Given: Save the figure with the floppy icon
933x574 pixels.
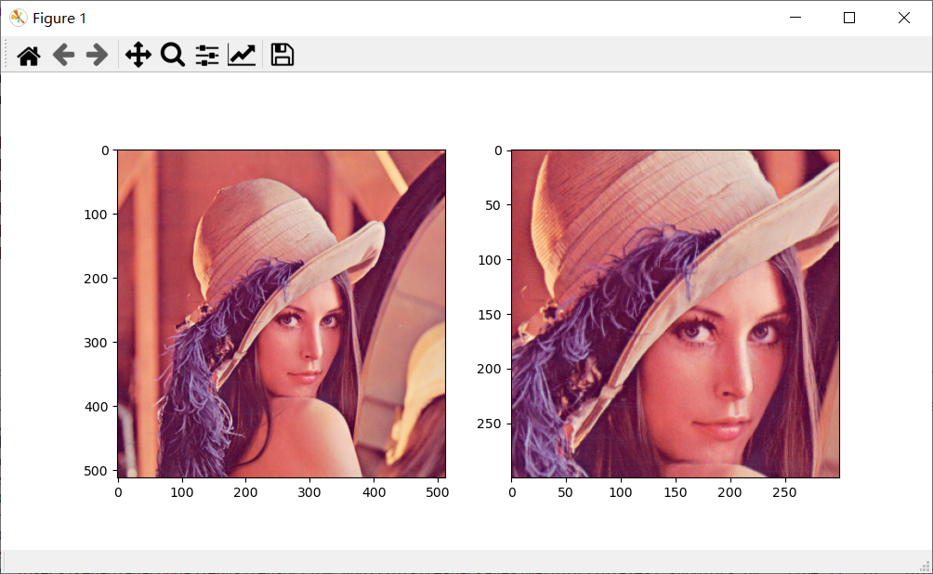Looking at the screenshot, I should (283, 55).
